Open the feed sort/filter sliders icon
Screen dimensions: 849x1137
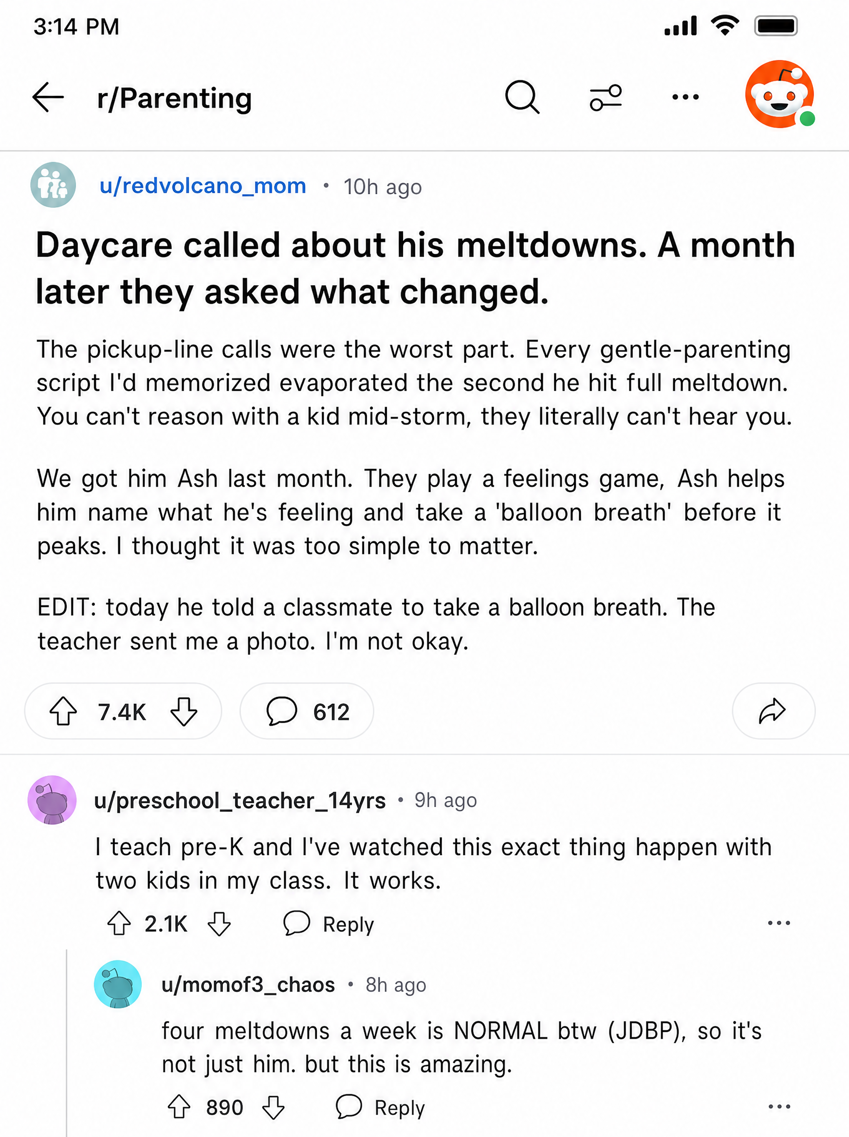pyautogui.click(x=606, y=97)
